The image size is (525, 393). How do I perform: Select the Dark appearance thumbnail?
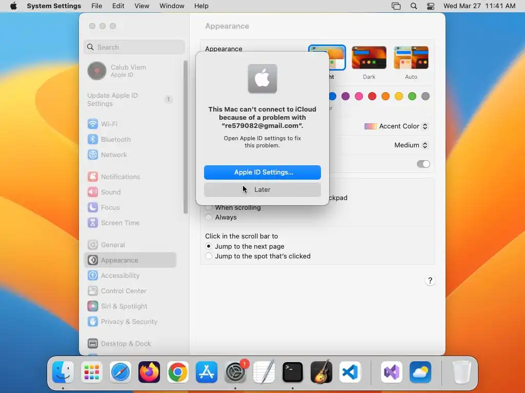(x=369, y=58)
